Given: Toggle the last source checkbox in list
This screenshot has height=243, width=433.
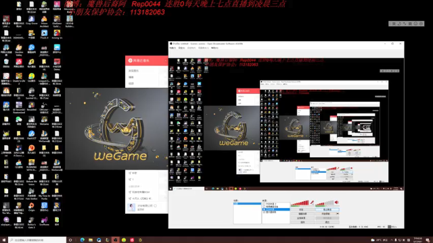Looking at the screenshot, I should pos(265,213).
